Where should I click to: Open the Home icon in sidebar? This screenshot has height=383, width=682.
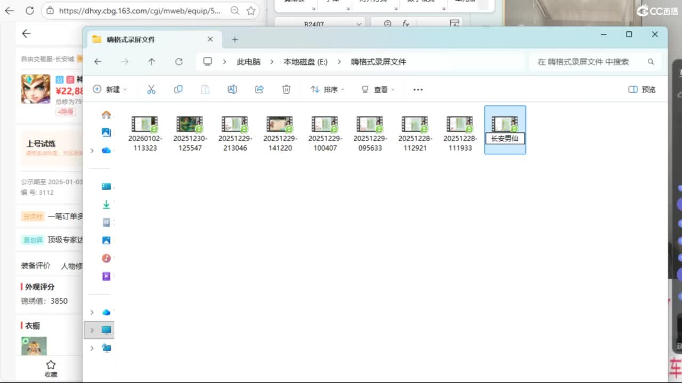point(107,115)
